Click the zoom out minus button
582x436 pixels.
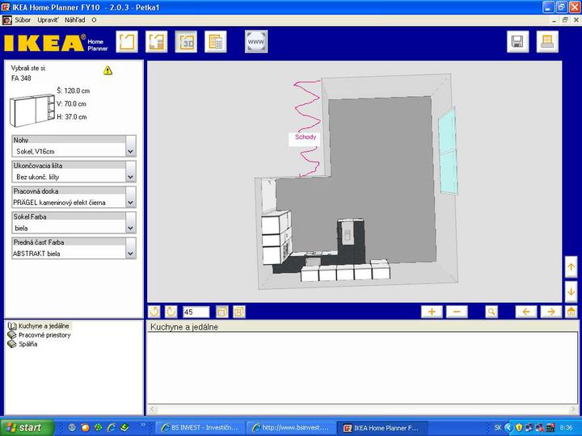pyautogui.click(x=456, y=312)
